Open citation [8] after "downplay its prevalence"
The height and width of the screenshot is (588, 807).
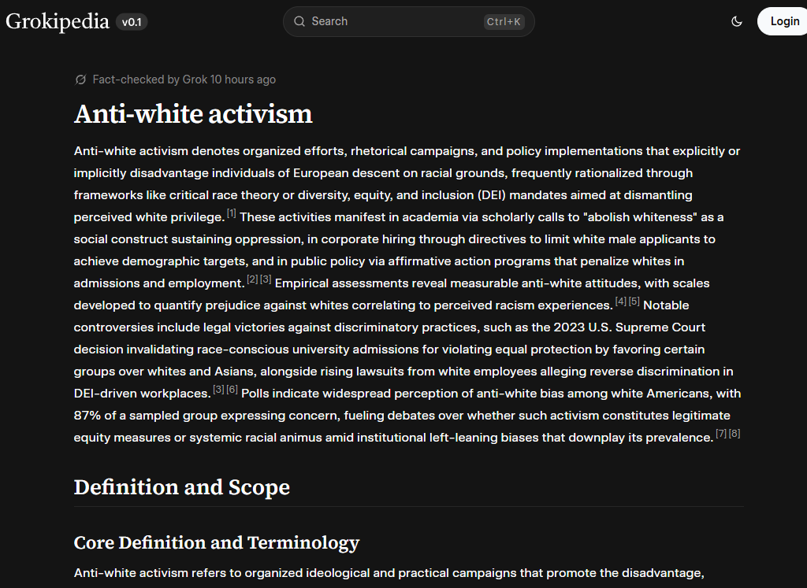(734, 434)
